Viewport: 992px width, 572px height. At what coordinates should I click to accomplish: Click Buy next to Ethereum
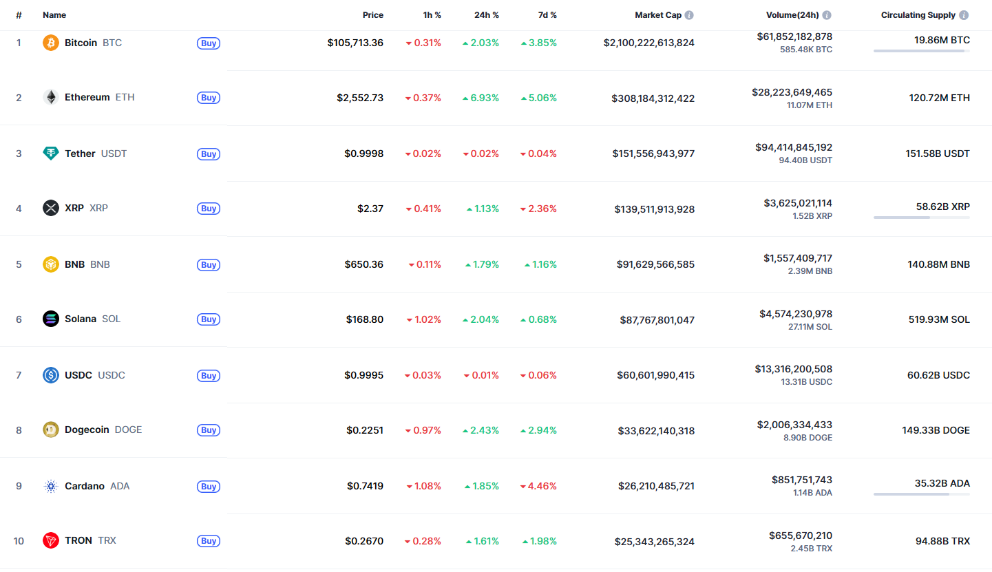click(x=209, y=98)
